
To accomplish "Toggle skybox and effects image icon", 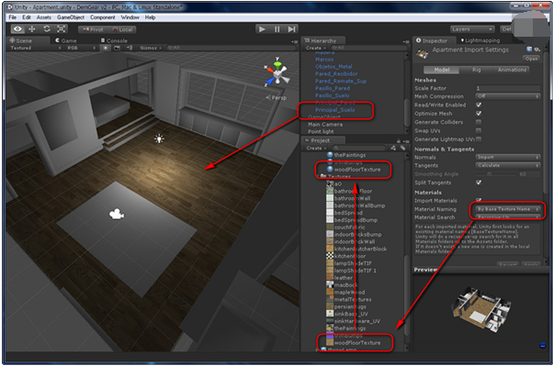I will (x=117, y=48).
